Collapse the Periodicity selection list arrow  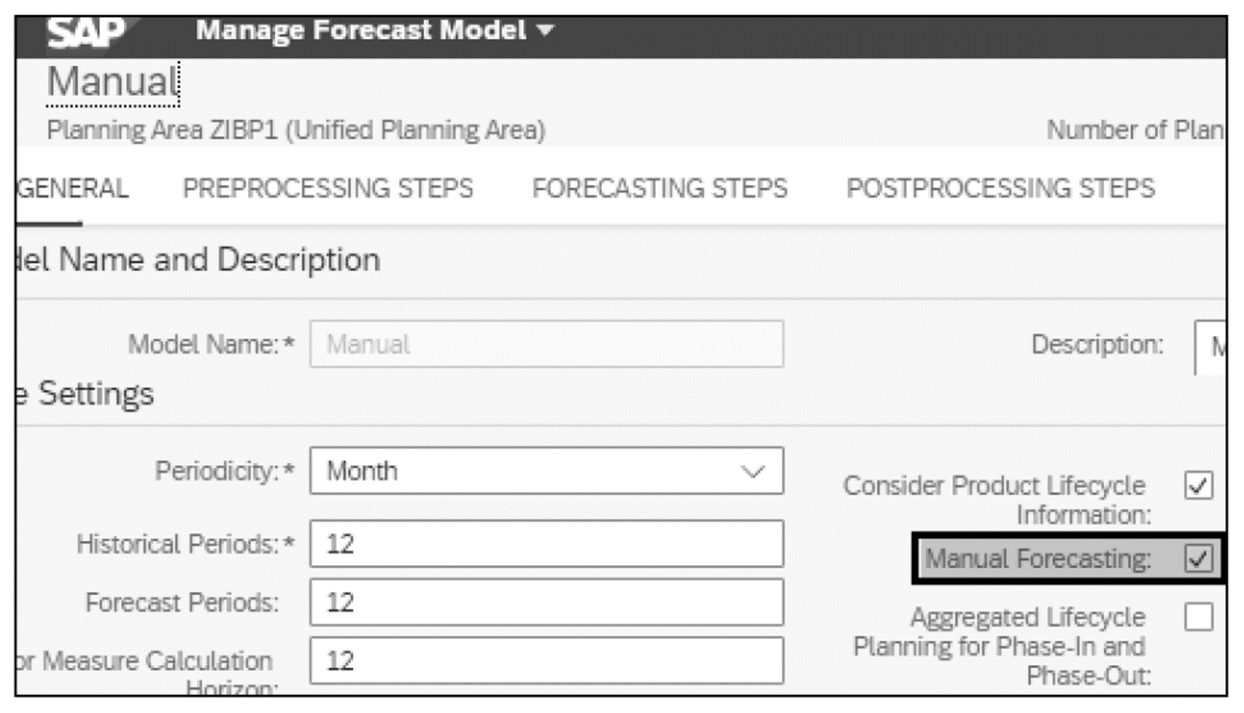click(x=755, y=470)
